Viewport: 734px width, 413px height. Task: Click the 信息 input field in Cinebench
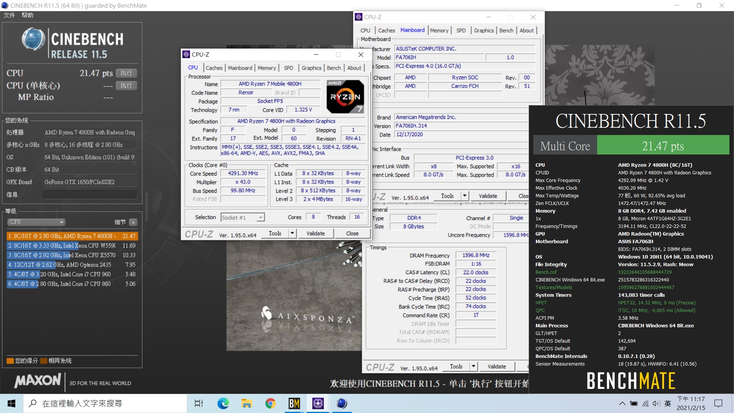pyautogui.click(x=89, y=194)
